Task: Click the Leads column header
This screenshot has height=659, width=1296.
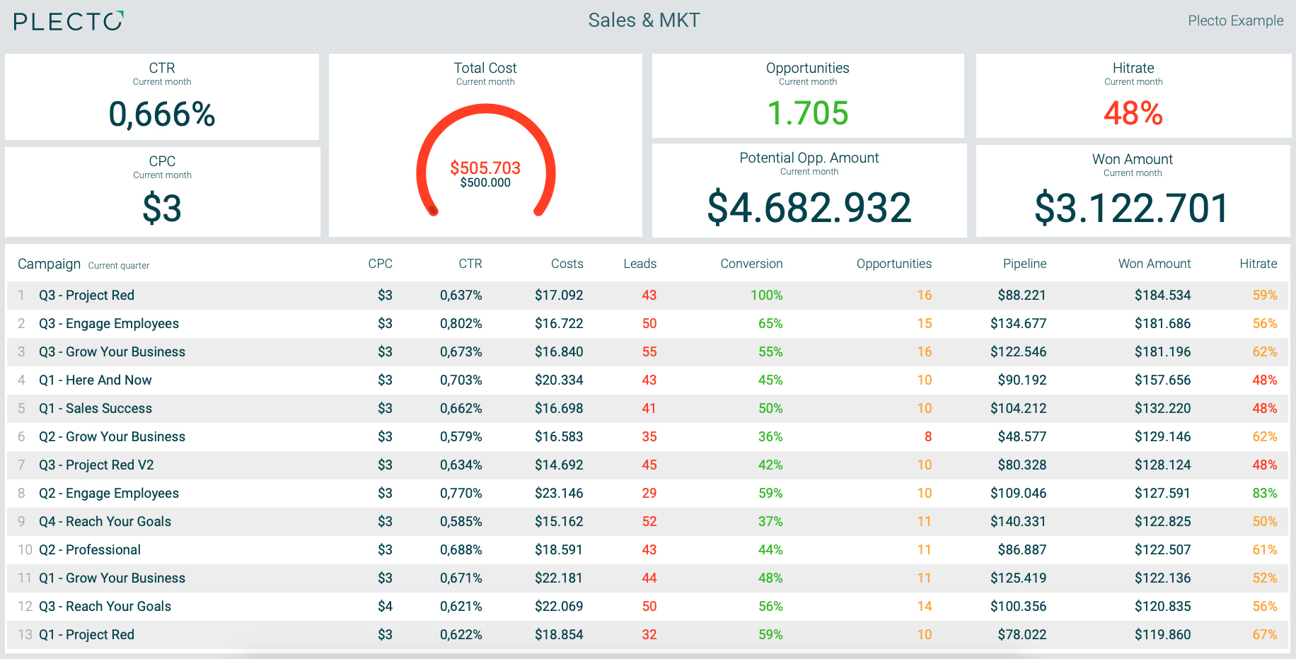Action: [x=640, y=264]
